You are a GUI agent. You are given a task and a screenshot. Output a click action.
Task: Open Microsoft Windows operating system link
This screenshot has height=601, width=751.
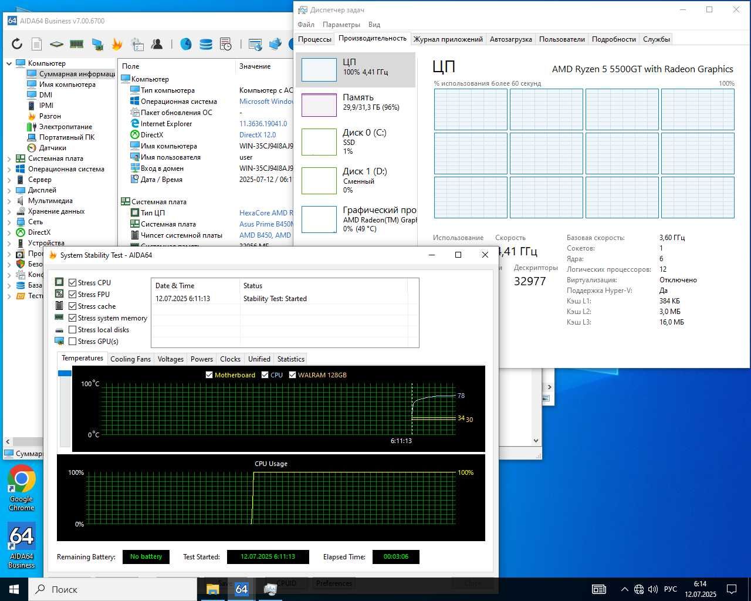click(x=266, y=102)
